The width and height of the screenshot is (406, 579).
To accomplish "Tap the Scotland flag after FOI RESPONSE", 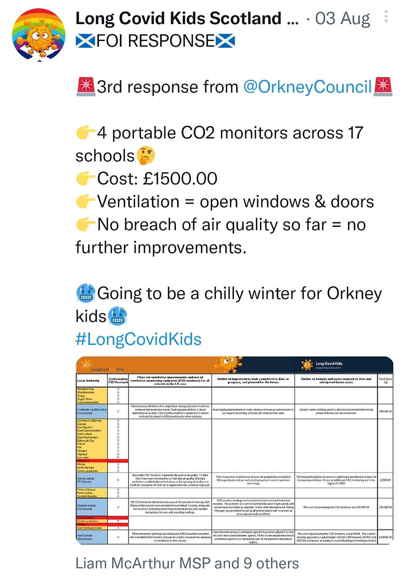I will point(225,41).
